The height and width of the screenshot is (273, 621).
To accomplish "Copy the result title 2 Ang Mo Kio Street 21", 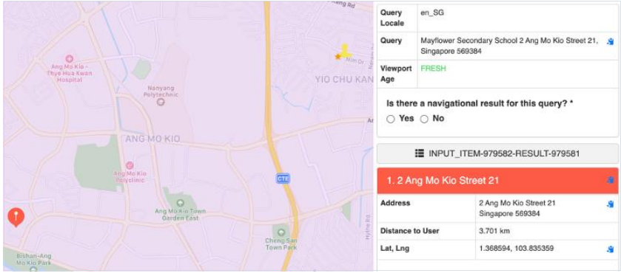I will (610, 181).
